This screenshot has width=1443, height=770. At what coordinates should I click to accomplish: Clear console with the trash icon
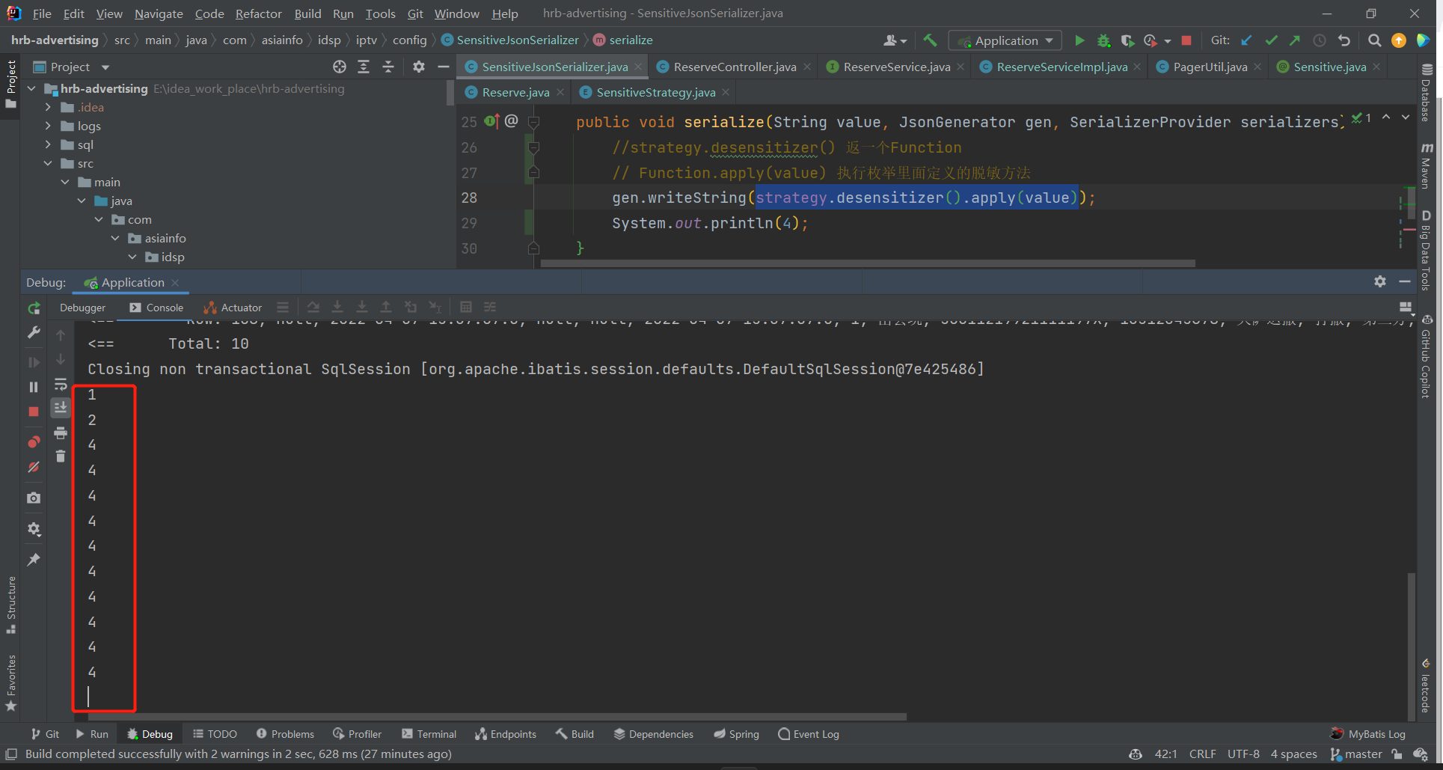pyautogui.click(x=61, y=456)
